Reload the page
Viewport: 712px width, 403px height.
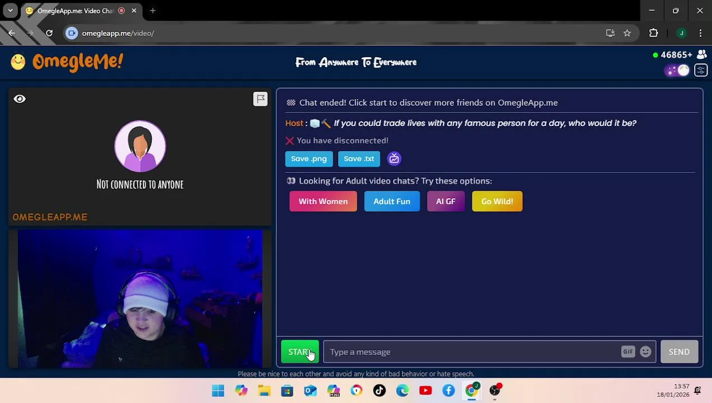coord(49,33)
